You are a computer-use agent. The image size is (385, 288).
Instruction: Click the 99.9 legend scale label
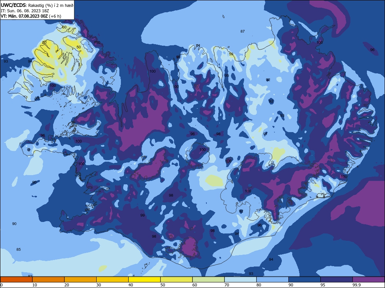click(356, 285)
